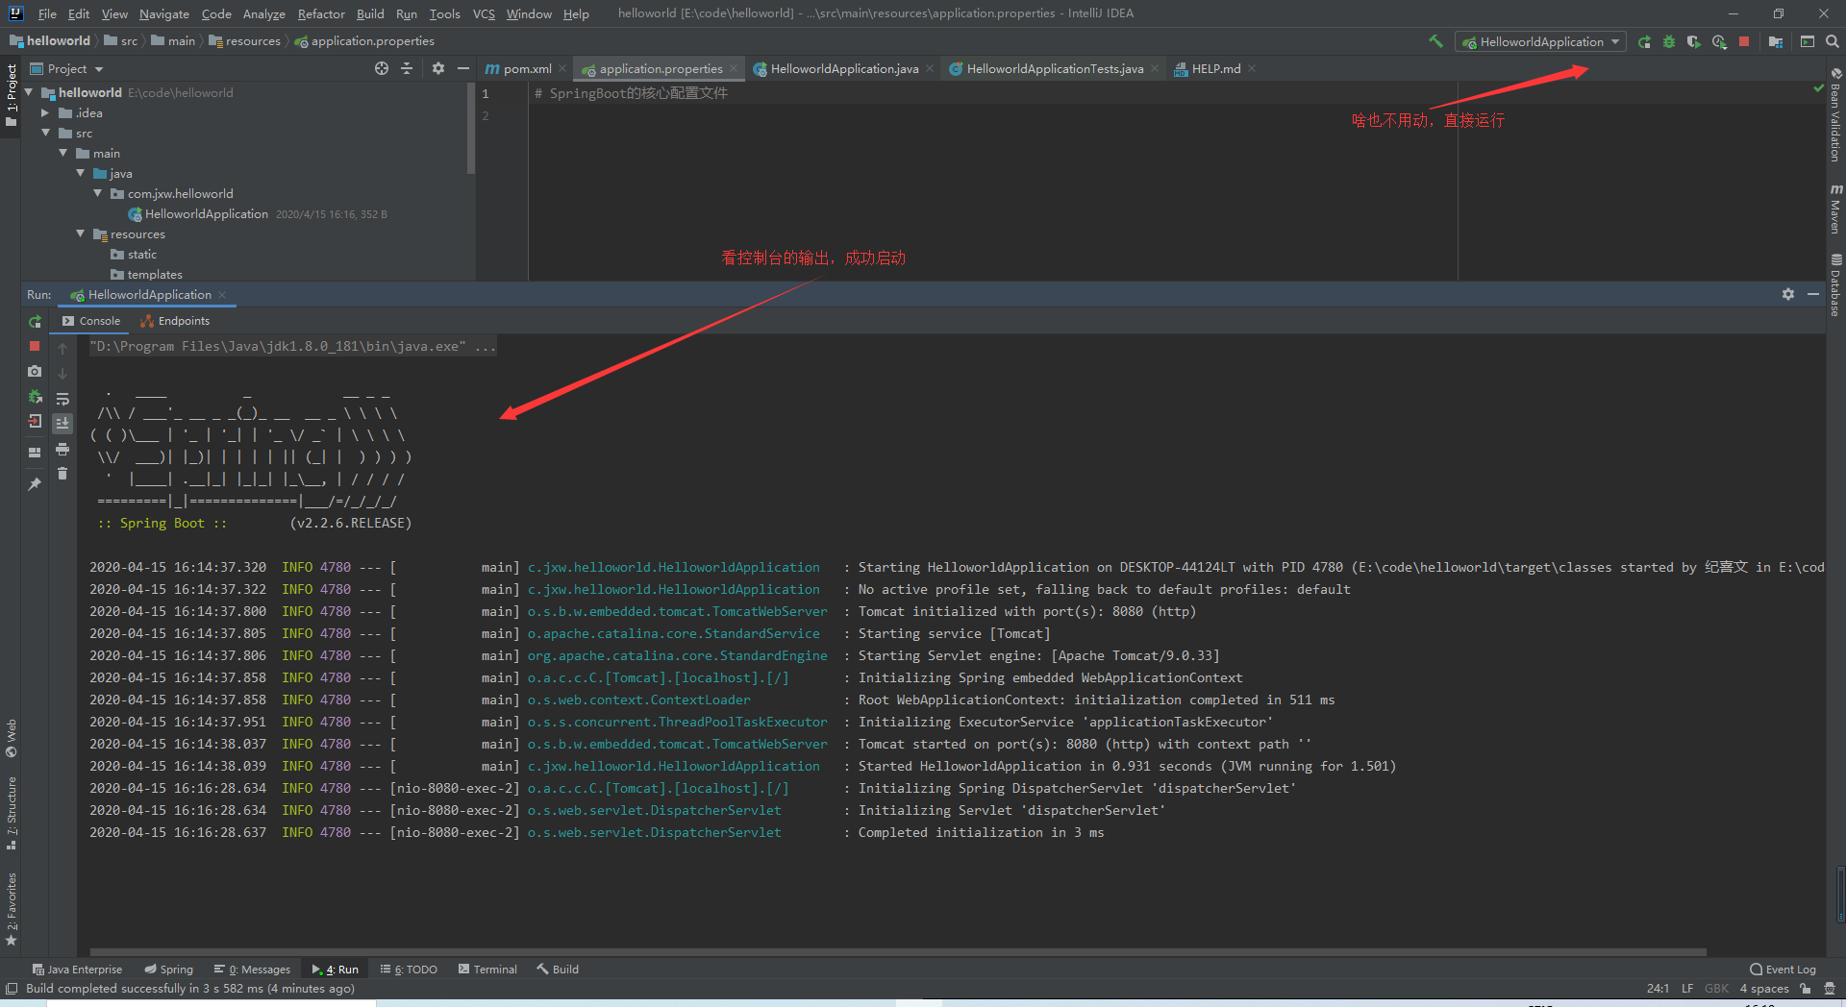Switch to the Endpoints tab

(175, 321)
